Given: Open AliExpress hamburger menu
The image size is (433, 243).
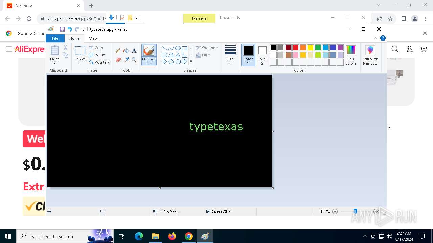Looking at the screenshot, I should tap(9, 49).
